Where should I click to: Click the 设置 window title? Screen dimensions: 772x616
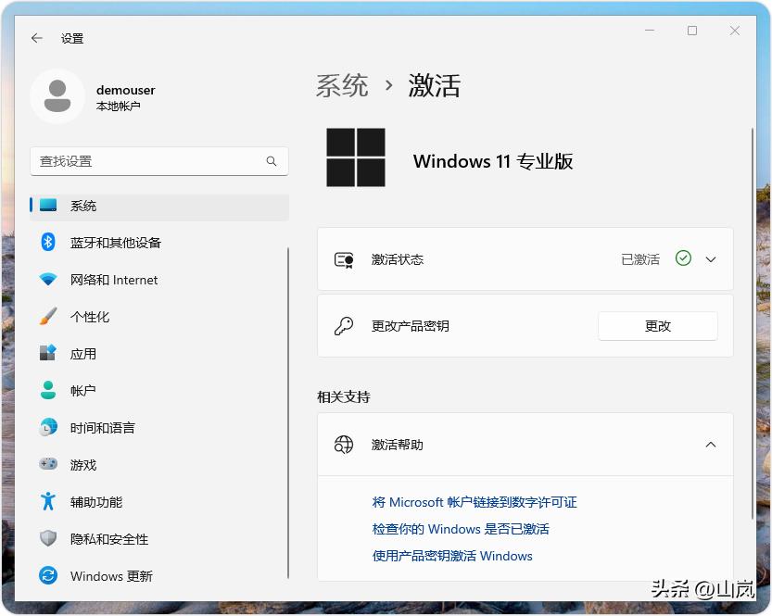(72, 38)
